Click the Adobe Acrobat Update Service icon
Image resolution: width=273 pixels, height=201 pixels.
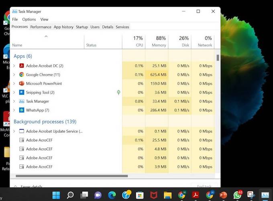tap(22, 131)
